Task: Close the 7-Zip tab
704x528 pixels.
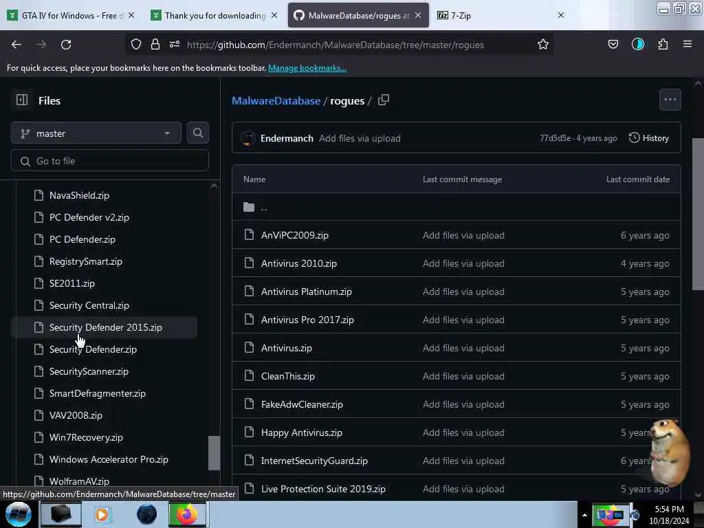Action: (560, 15)
